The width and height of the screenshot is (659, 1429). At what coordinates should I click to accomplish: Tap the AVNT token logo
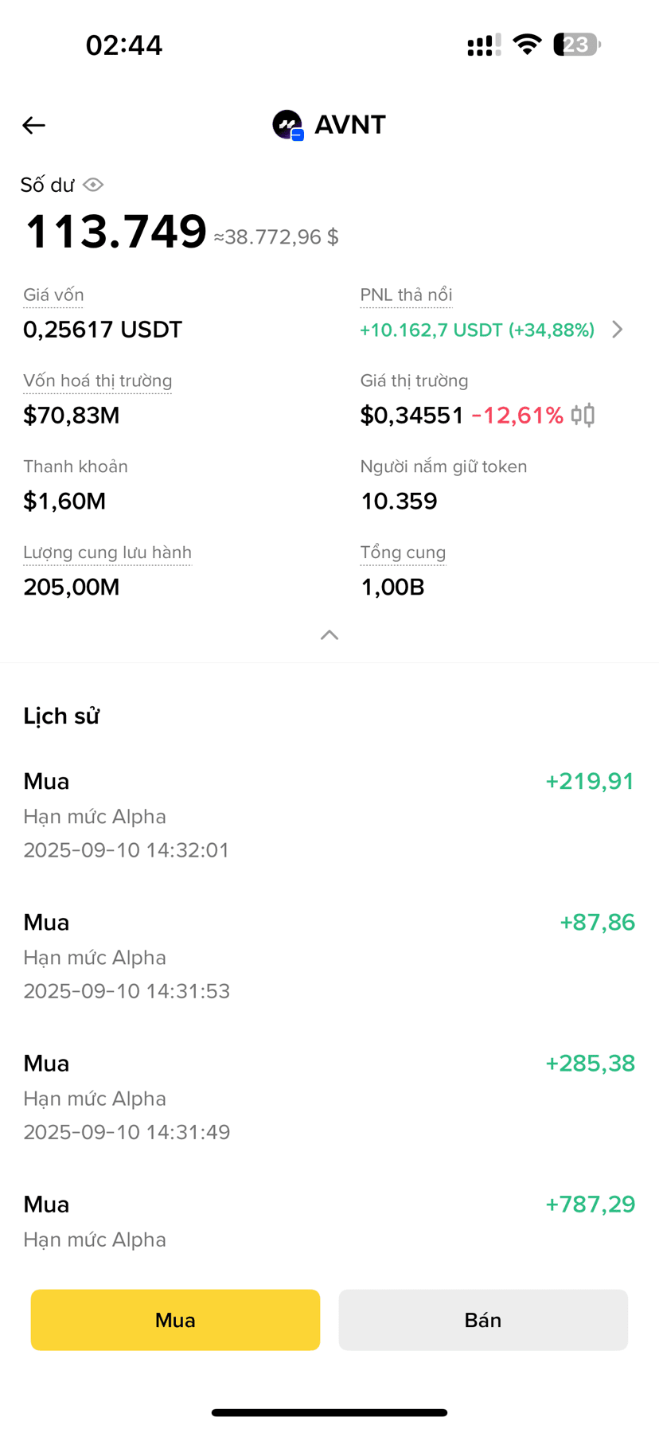point(288,125)
